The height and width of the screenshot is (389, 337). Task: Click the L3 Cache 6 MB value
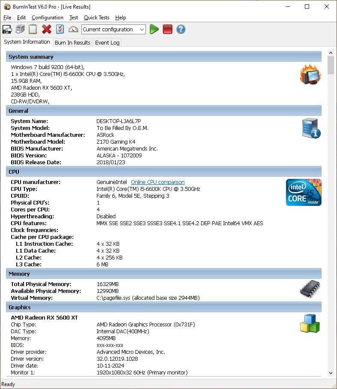pos(102,265)
